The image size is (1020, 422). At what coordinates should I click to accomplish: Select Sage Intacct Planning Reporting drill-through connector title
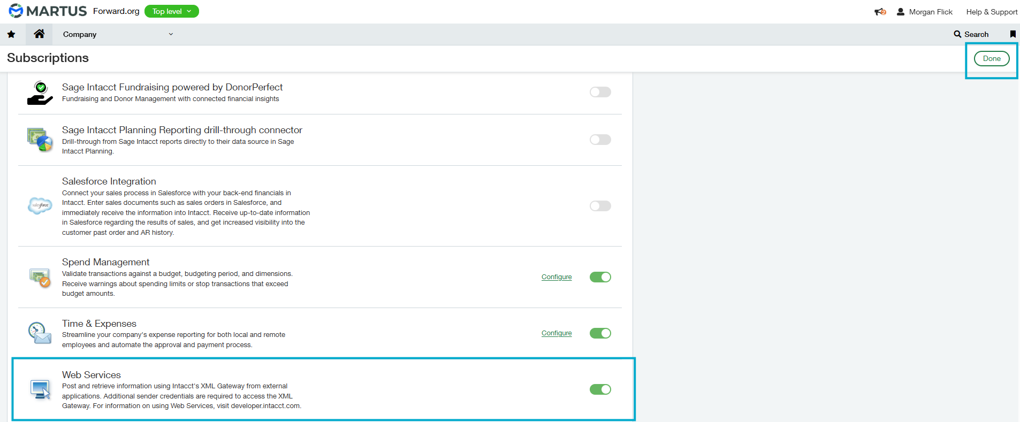(x=182, y=130)
